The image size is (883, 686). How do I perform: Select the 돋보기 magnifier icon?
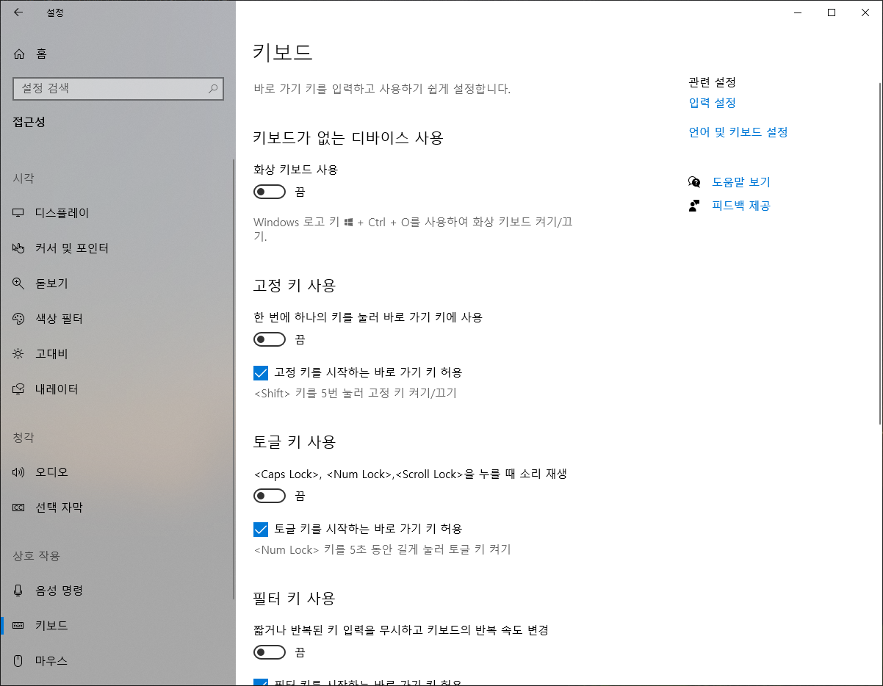(x=19, y=284)
